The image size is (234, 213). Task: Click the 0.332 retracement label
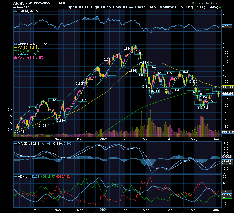[194, 82]
